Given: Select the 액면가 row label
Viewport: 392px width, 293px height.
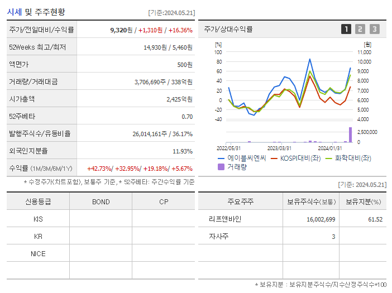Looking at the screenshot, I should click(x=19, y=64).
